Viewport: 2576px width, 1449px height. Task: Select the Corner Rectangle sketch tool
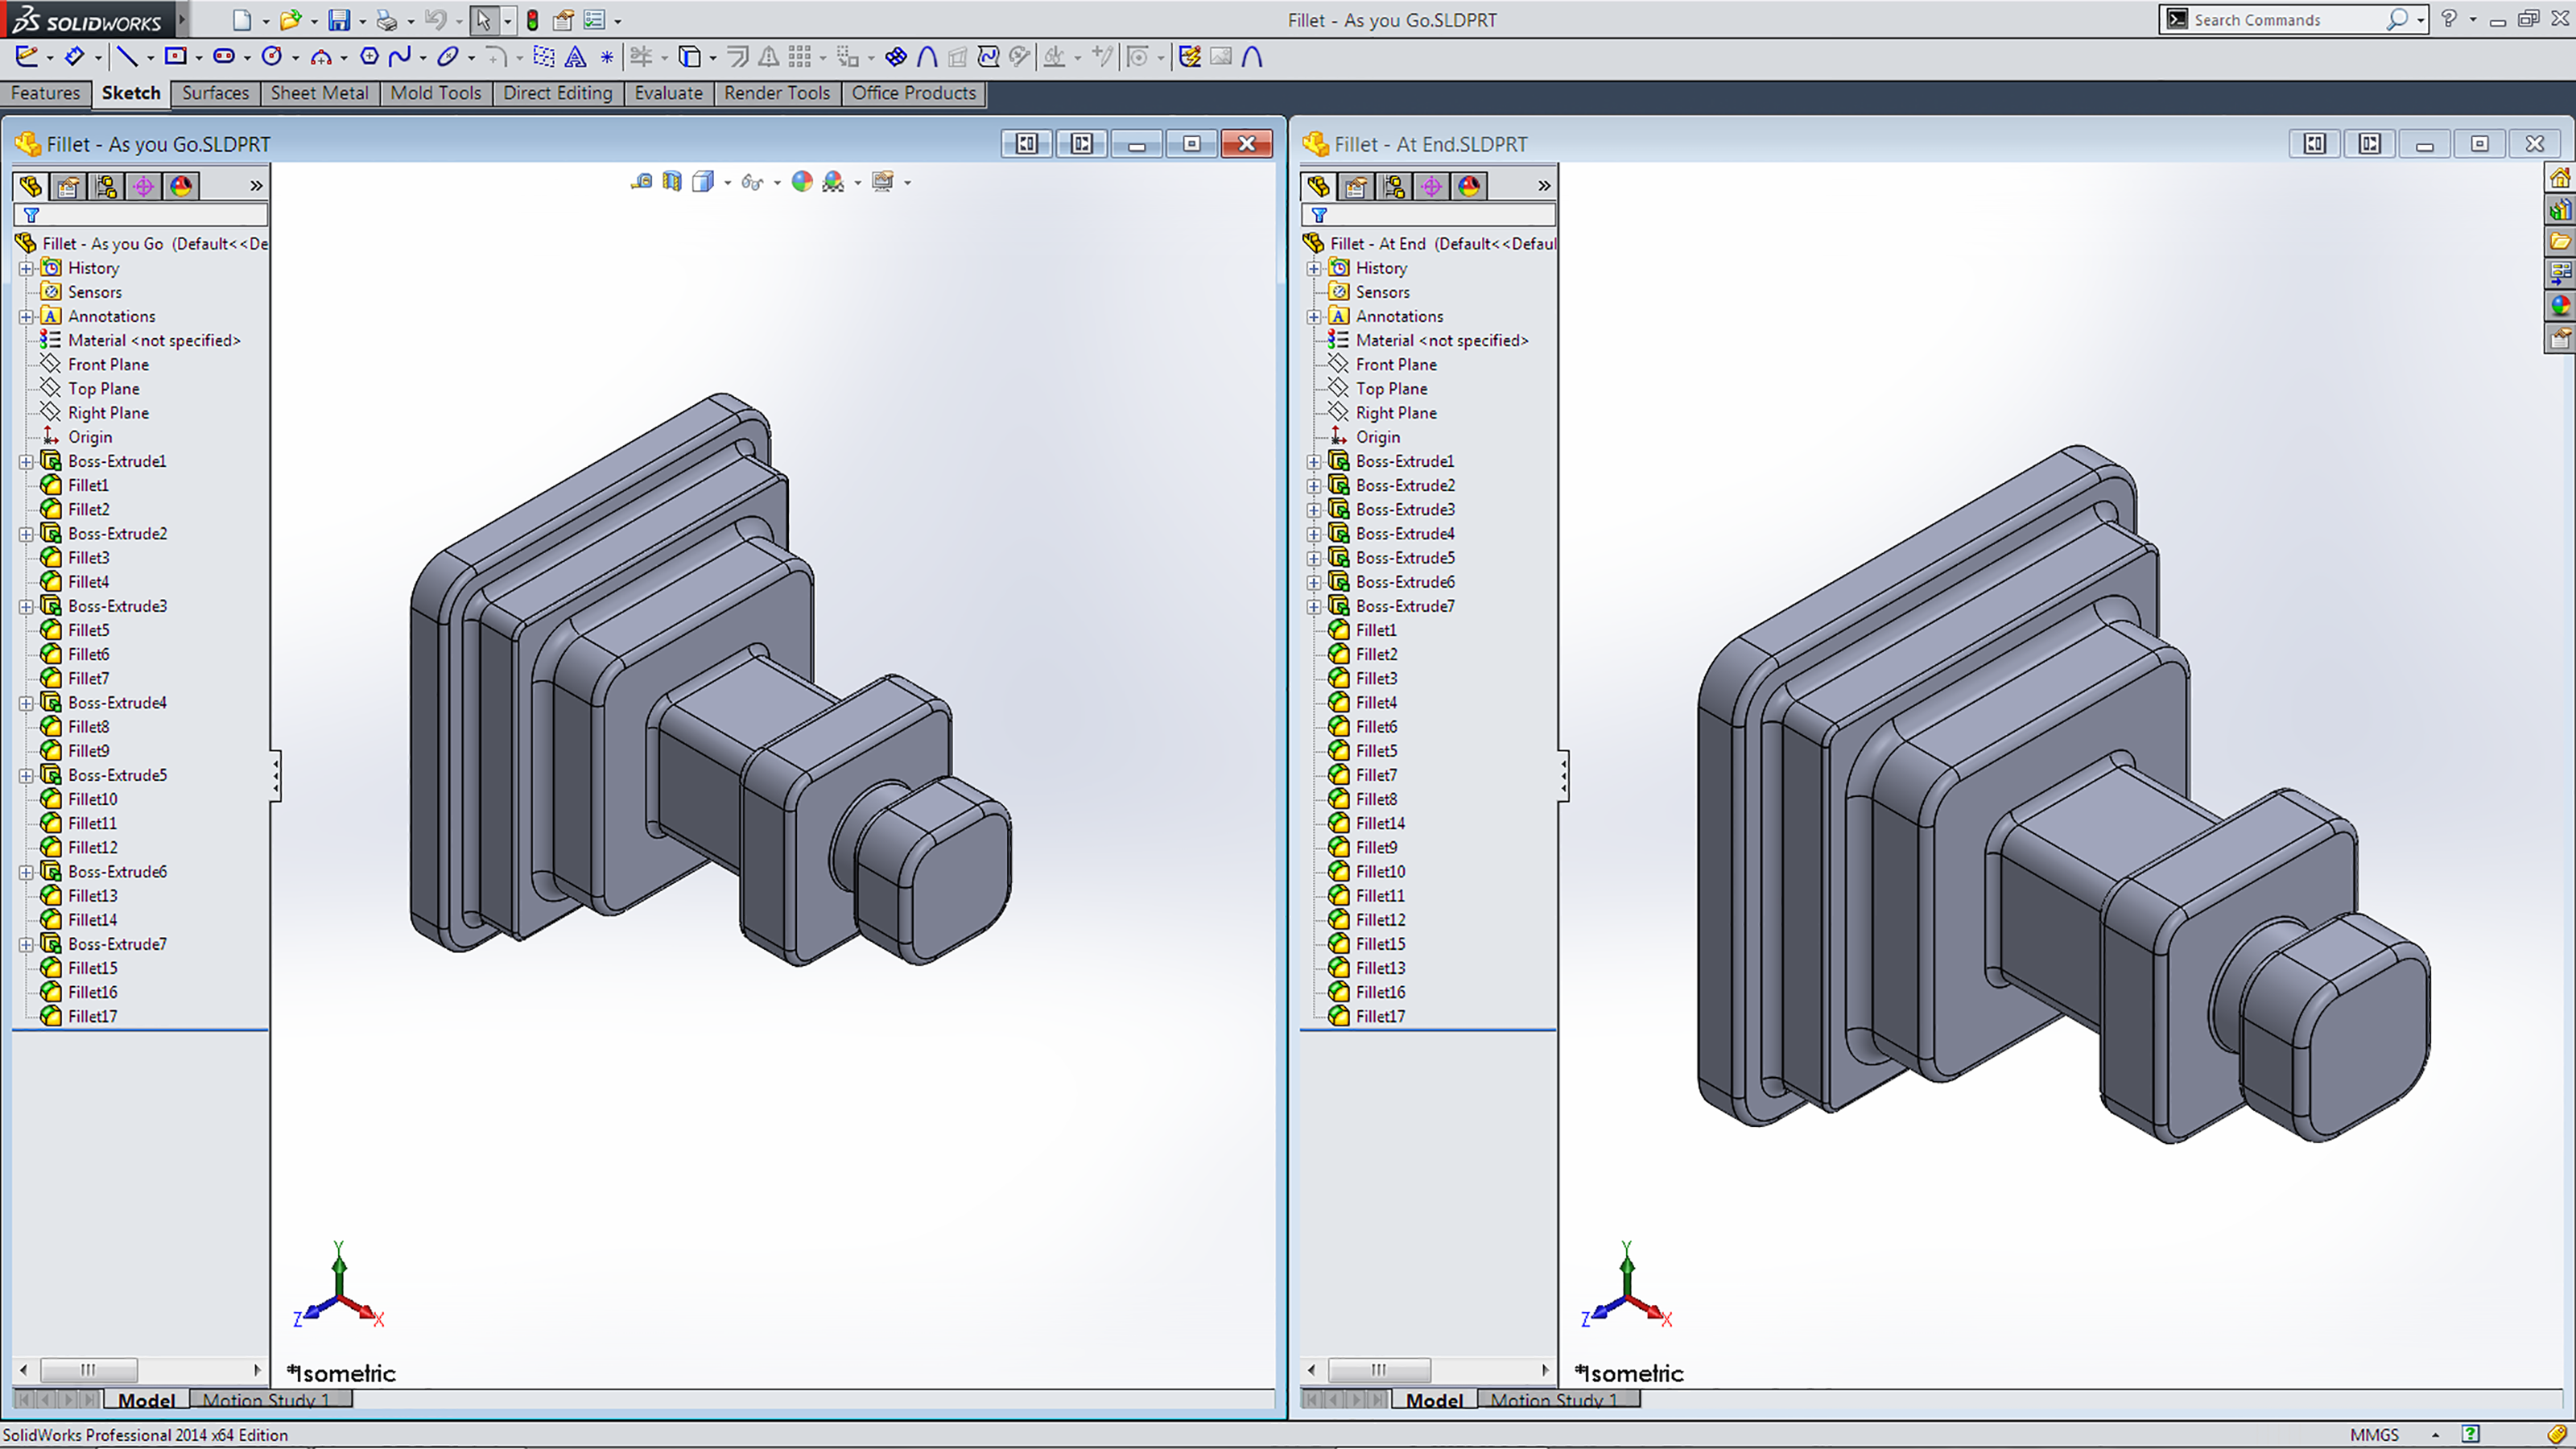click(176, 56)
